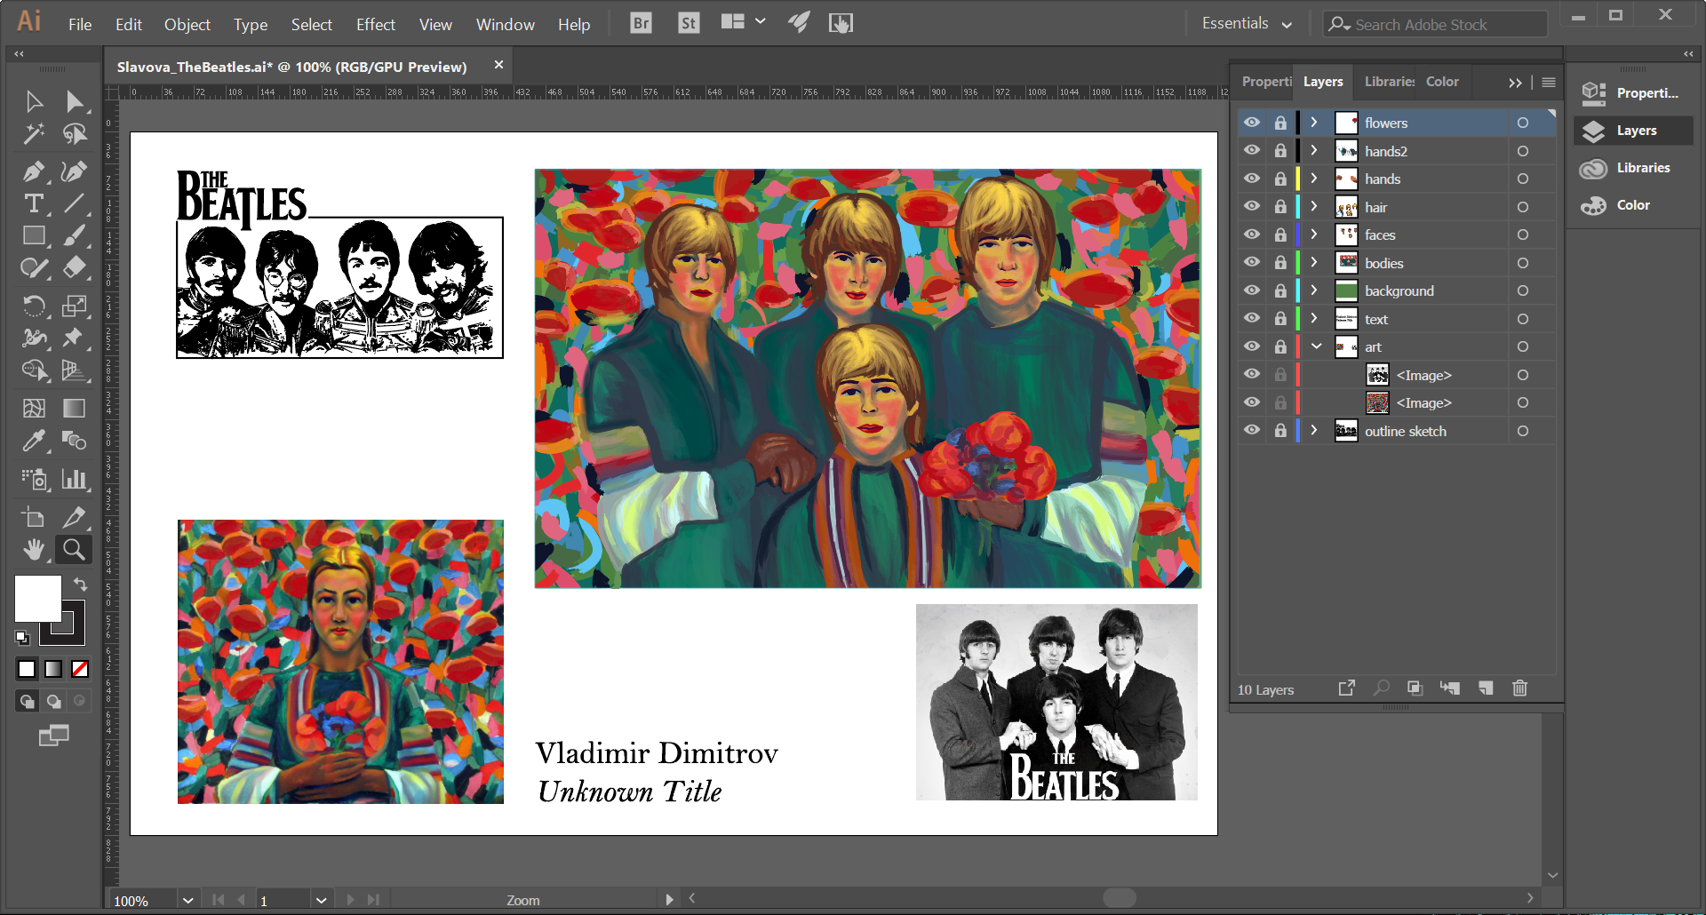Open the artboard number dropdown
The image size is (1706, 915).
(321, 900)
